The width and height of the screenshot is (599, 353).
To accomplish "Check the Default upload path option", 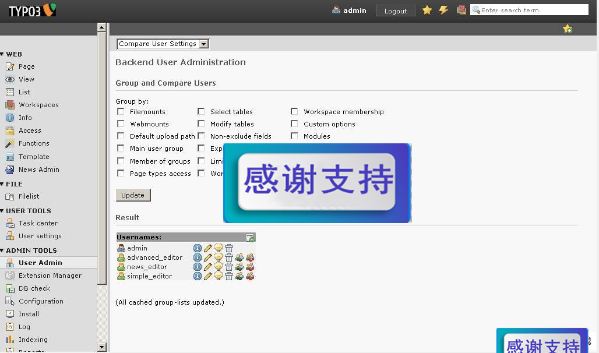I will click(x=121, y=136).
